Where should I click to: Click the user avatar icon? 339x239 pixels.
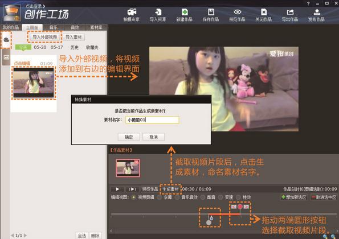tap(13, 13)
